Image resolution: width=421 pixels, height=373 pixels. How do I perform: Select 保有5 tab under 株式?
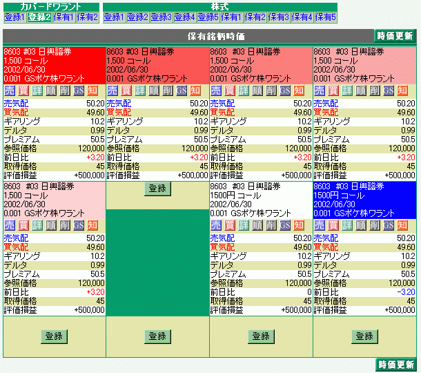(x=325, y=17)
